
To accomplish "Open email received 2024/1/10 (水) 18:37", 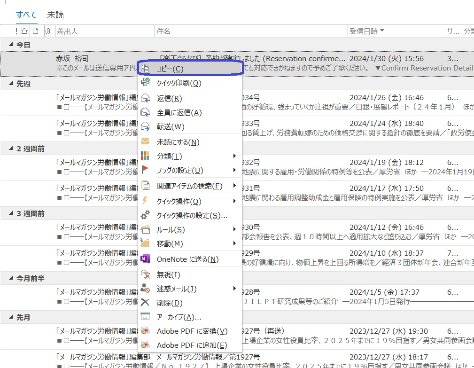I will pyautogui.click(x=237, y=258).
